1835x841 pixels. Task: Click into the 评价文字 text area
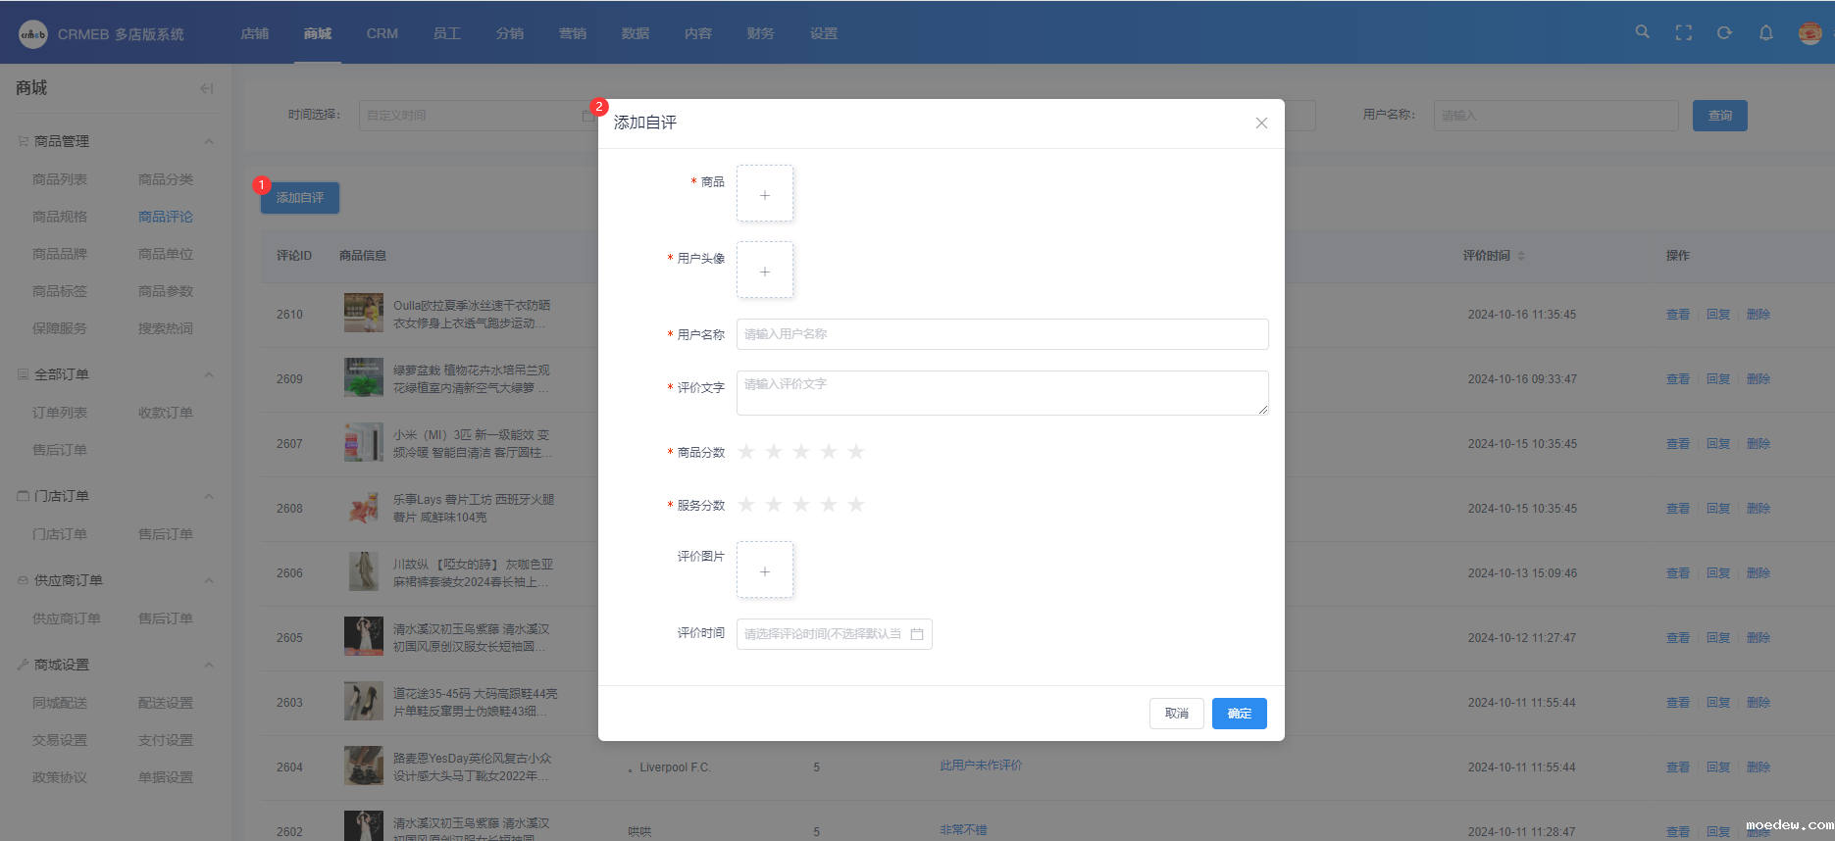point(1001,393)
